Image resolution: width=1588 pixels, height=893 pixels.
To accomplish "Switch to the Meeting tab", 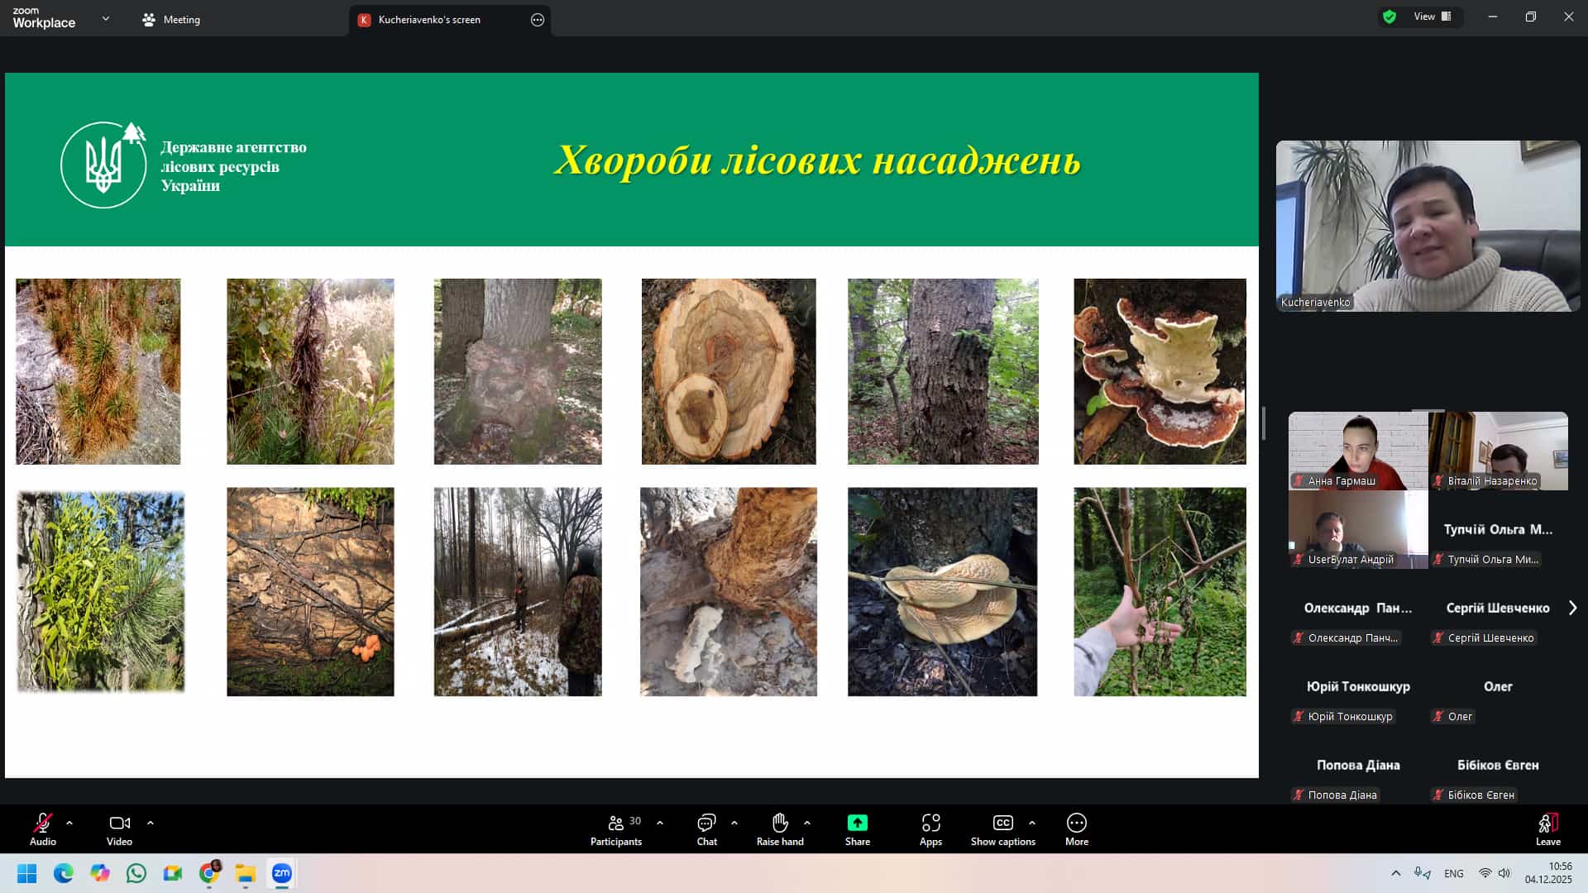I will (x=171, y=20).
